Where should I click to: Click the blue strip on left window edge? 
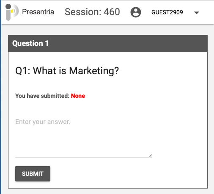coord(0,97)
